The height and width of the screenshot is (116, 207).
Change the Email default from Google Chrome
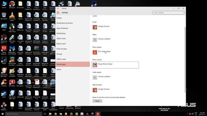115,27
